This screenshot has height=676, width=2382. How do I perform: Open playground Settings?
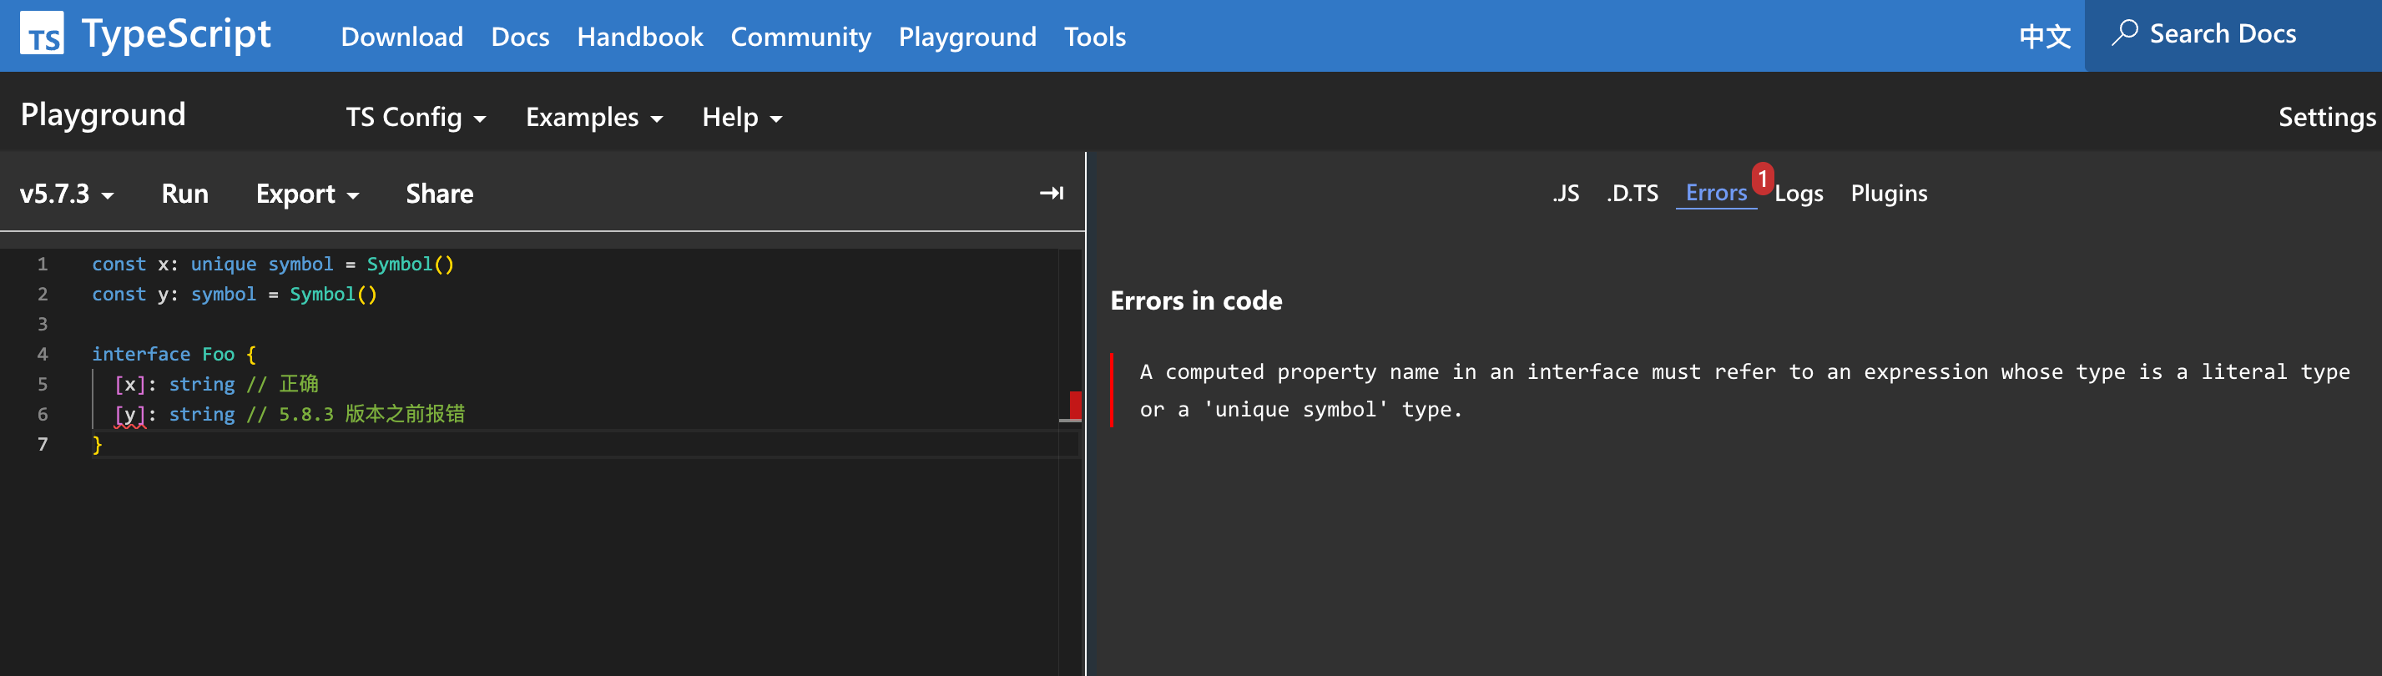pos(2325,118)
